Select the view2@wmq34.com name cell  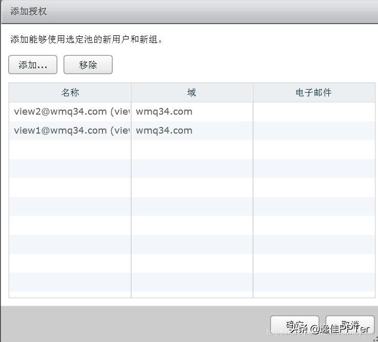tap(70, 112)
